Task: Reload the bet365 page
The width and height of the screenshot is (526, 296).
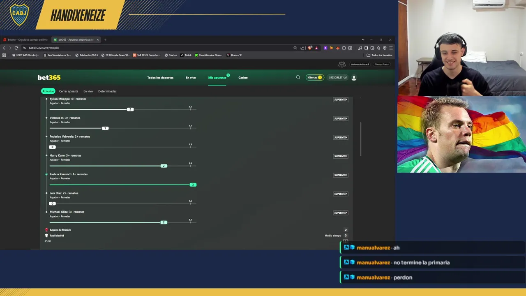Action: pos(16,48)
